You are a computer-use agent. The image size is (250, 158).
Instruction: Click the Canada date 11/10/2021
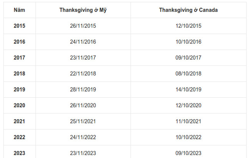pyautogui.click(x=188, y=121)
